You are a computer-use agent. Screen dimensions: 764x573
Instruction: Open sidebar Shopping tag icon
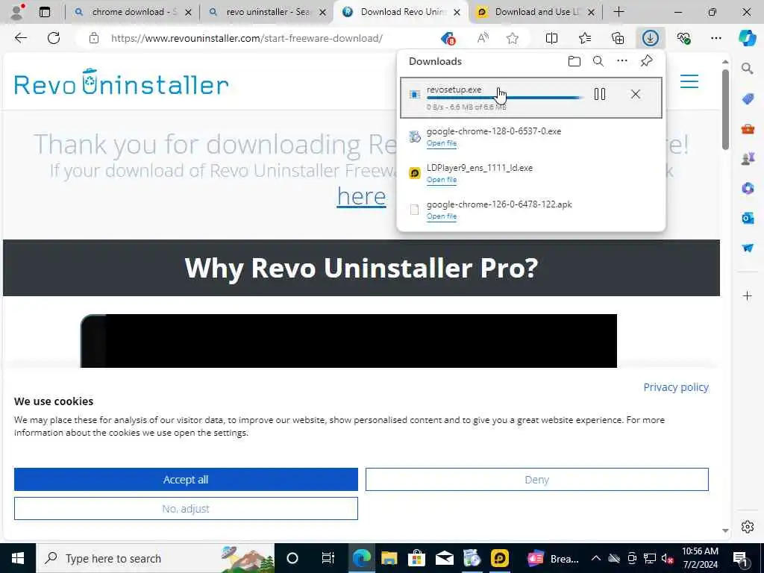pos(748,99)
